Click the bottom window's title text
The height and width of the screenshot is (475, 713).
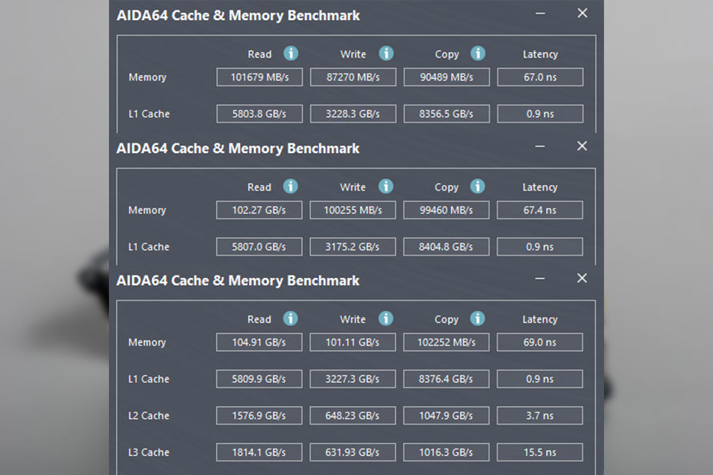pyautogui.click(x=238, y=281)
